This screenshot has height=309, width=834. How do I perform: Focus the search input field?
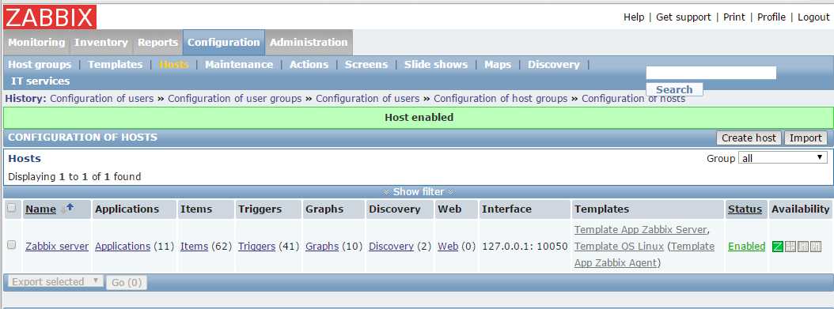click(711, 73)
